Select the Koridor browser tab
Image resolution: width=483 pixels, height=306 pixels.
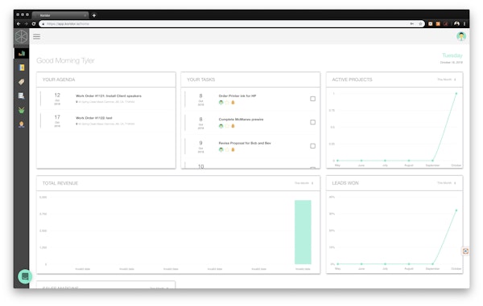60,15
